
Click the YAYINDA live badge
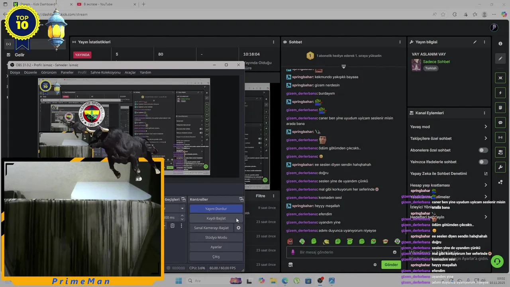point(82,55)
